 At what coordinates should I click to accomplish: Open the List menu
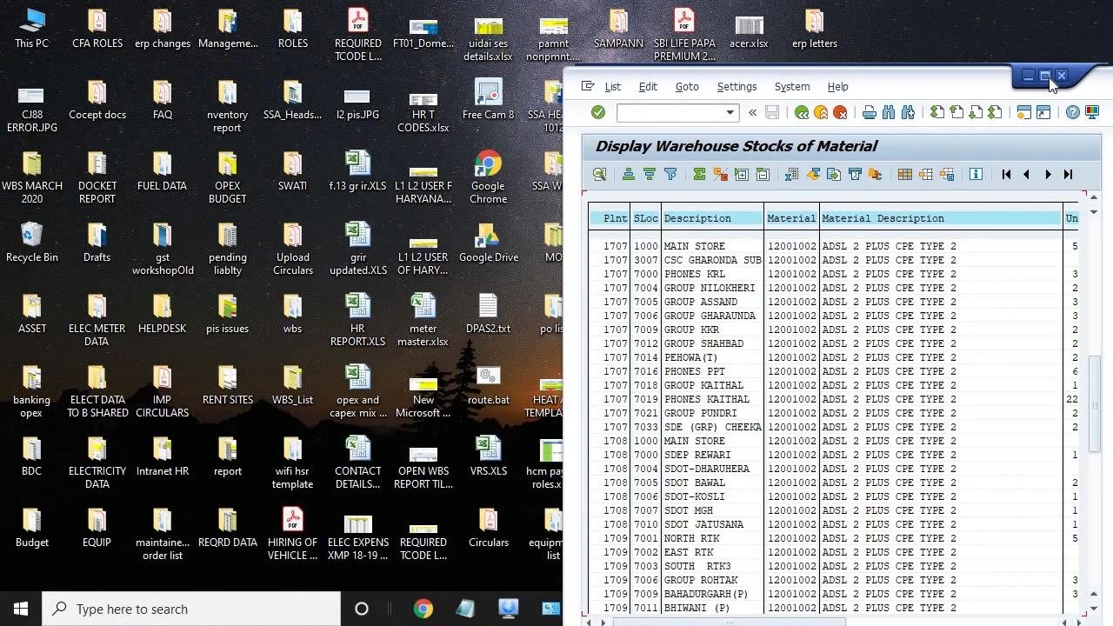click(x=613, y=87)
